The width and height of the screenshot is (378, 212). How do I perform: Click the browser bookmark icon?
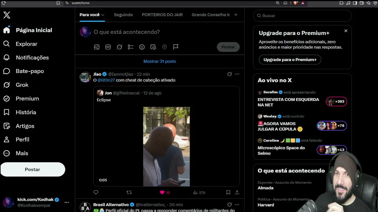click(58, 3)
